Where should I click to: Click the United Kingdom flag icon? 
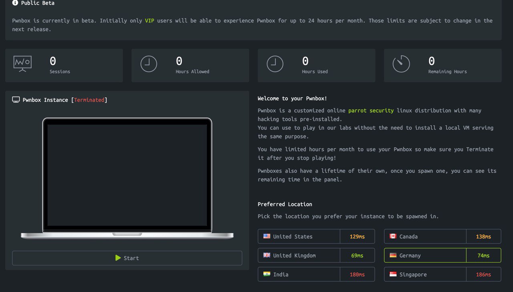(267, 255)
